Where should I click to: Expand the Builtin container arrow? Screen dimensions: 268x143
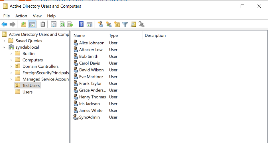(x=11, y=54)
